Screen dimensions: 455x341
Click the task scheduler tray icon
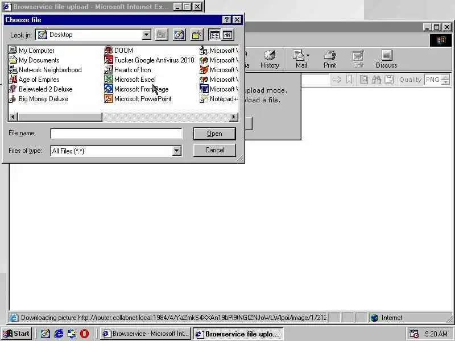pyautogui.click(x=413, y=334)
